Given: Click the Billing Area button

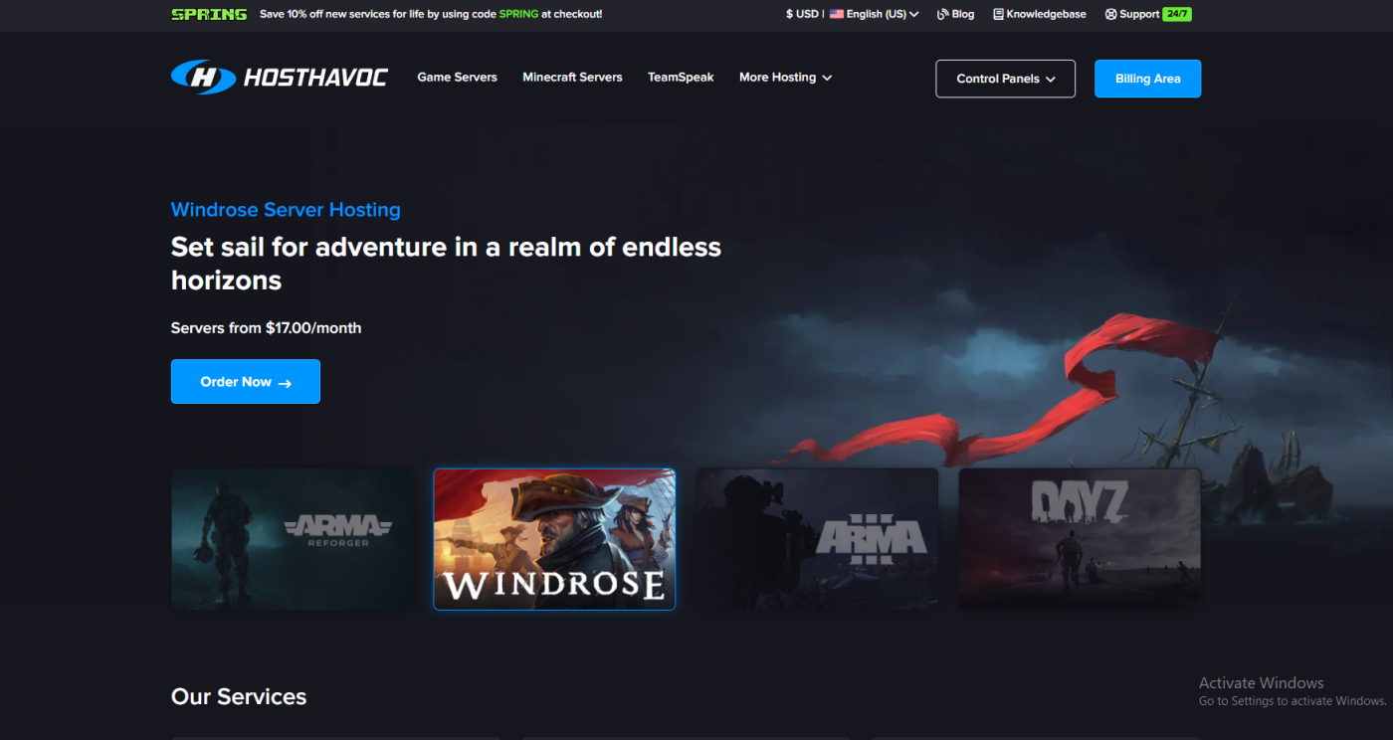Looking at the screenshot, I should (x=1147, y=79).
